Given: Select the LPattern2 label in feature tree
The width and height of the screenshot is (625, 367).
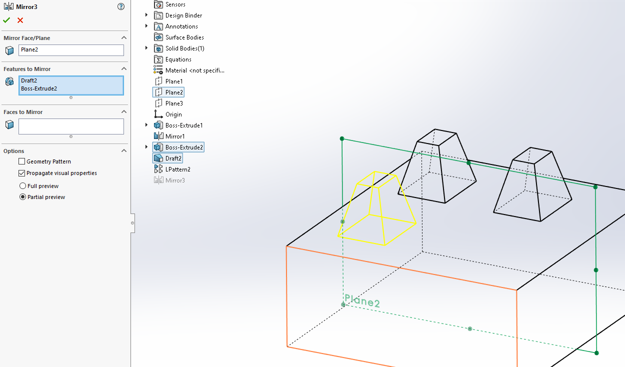Looking at the screenshot, I should point(178,169).
